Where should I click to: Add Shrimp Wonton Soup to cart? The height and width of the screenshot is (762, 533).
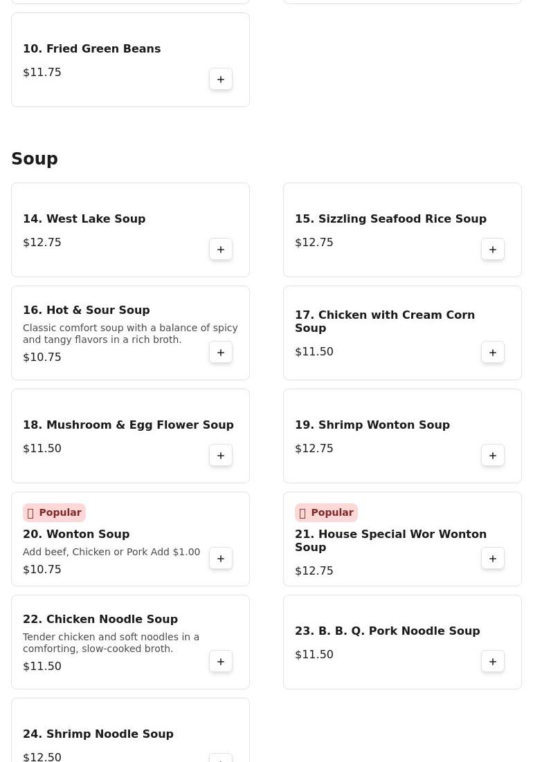click(493, 456)
